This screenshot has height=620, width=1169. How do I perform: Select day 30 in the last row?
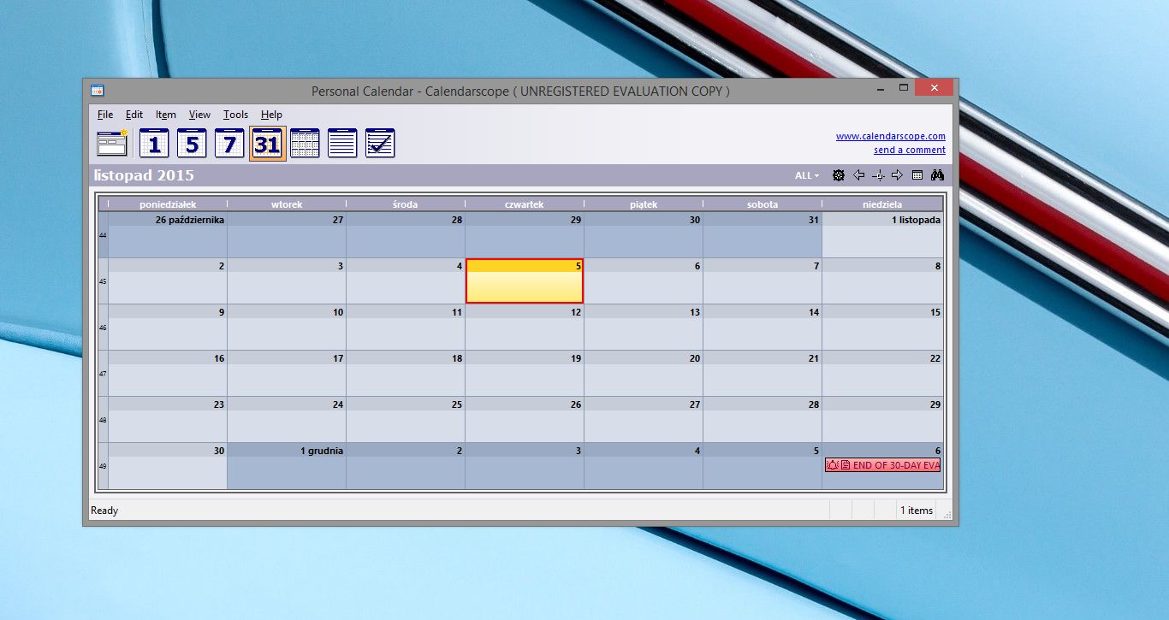pyautogui.click(x=168, y=466)
